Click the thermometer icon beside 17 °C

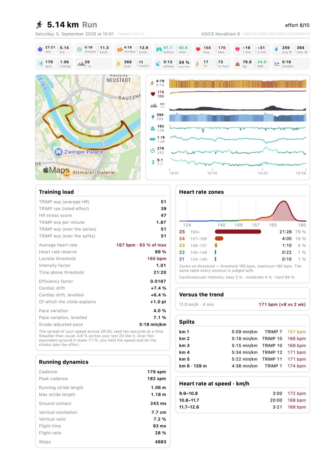197,64
